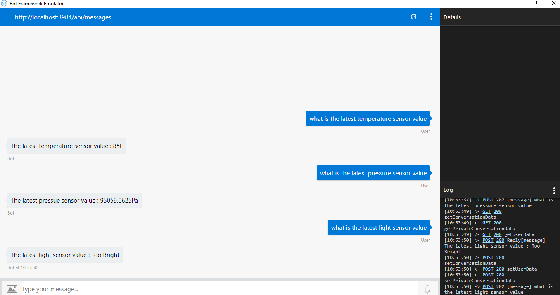Viewport: 560px width, 295px height.
Task: Select the temperature sensor value 85F reply
Action: (66, 146)
